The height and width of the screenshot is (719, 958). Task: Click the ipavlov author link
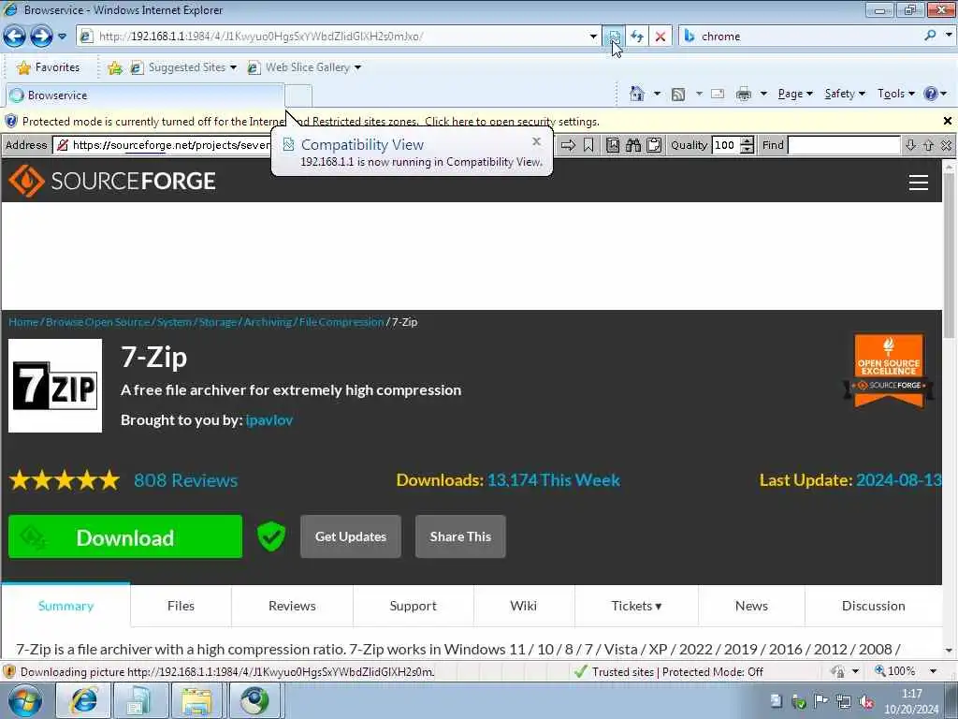269,420
